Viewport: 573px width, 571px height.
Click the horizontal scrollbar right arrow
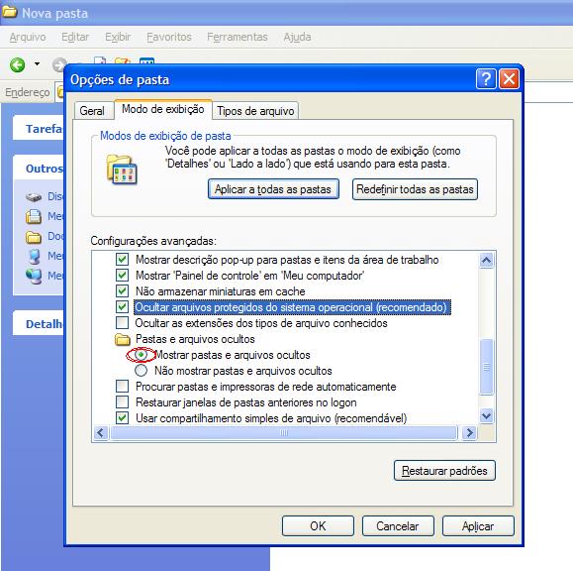pos(469,433)
